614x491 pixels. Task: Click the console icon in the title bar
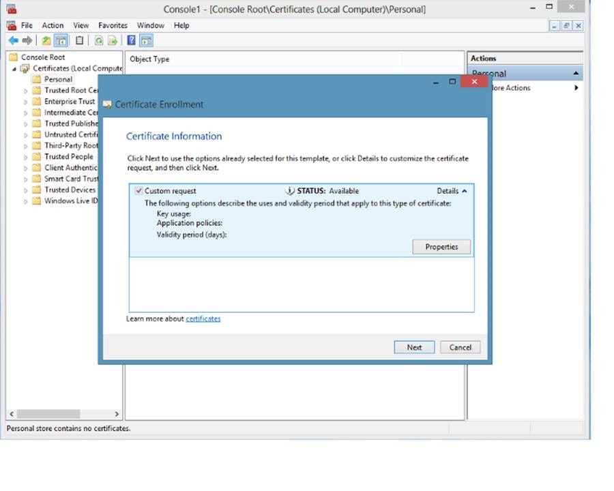[x=12, y=9]
